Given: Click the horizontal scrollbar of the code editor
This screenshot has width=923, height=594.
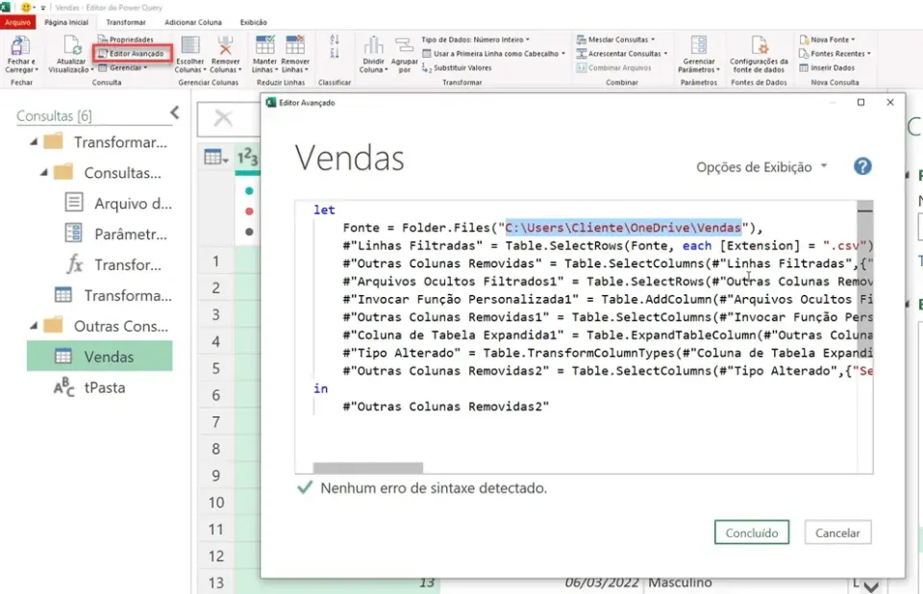Looking at the screenshot, I should tap(368, 468).
